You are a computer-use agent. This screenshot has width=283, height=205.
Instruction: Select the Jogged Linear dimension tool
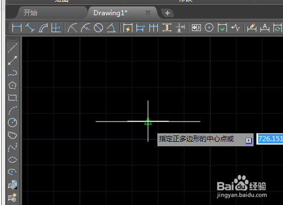point(235,28)
